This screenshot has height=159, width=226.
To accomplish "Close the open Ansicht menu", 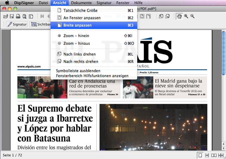I will tap(59, 3).
